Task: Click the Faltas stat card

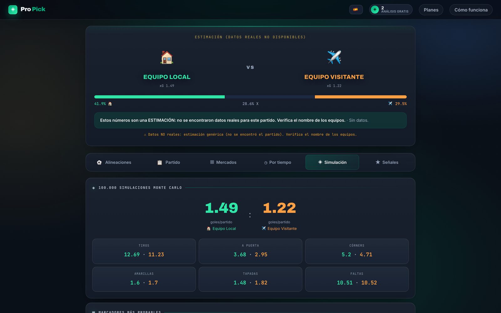Action: 357,279
